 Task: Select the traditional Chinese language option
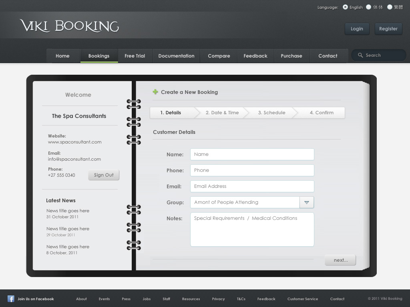pos(390,7)
